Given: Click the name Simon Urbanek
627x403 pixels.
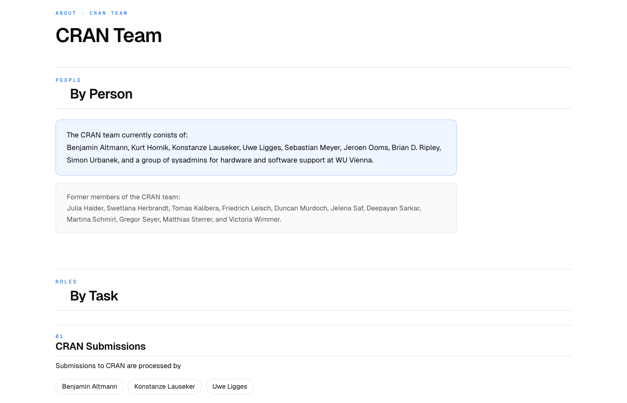Looking at the screenshot, I should 92,160.
